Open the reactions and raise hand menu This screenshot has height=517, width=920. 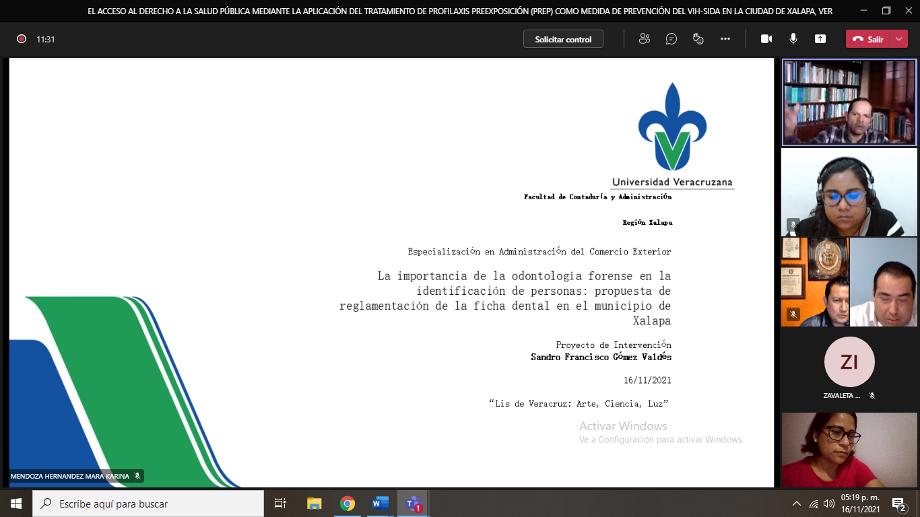point(698,39)
